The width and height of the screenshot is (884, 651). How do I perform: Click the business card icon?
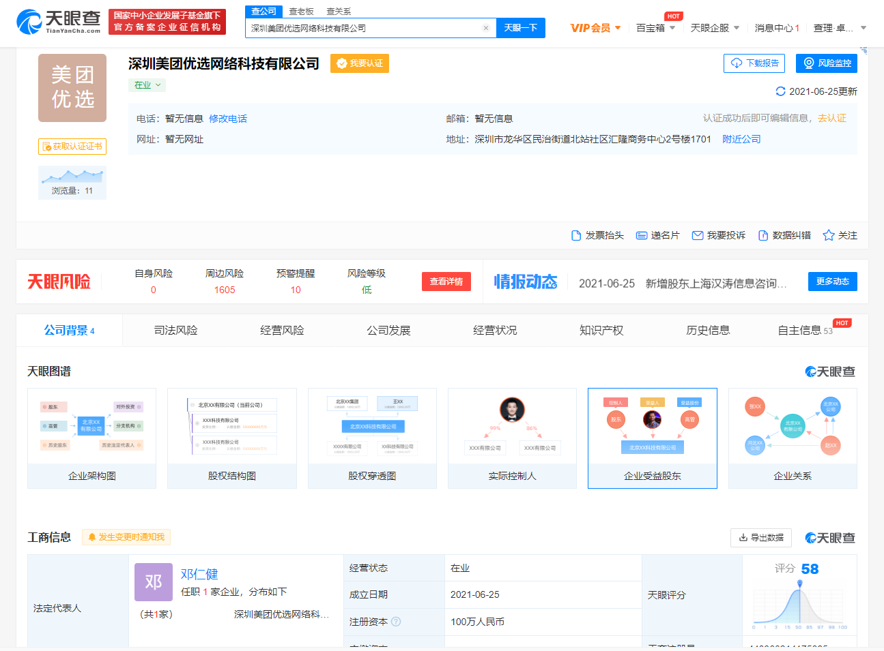click(x=642, y=235)
